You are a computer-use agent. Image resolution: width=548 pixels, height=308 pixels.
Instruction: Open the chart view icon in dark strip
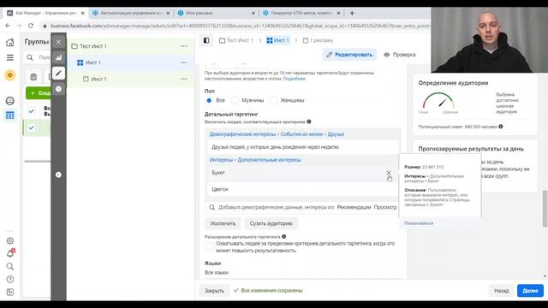[58, 57]
